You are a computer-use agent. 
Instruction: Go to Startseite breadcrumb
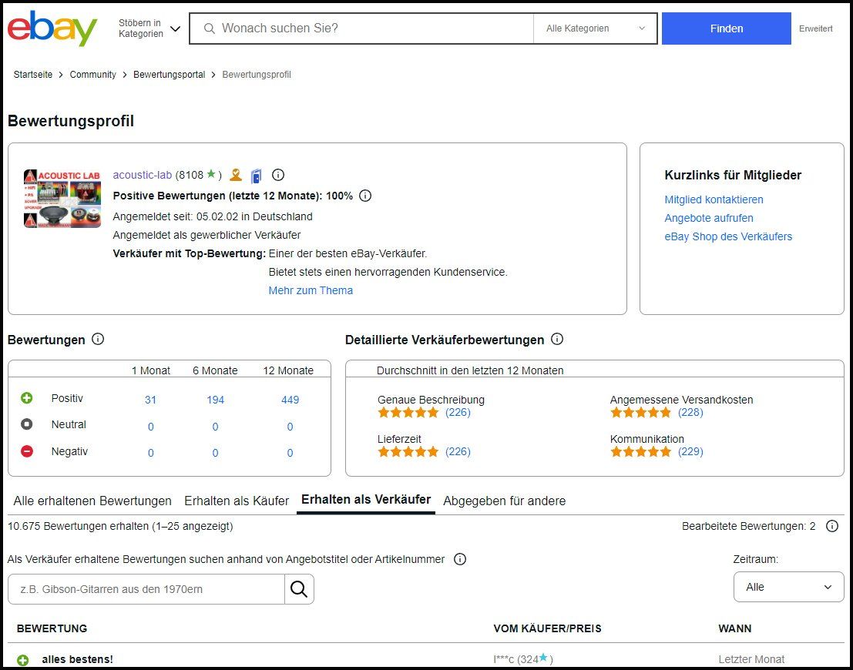click(x=33, y=75)
